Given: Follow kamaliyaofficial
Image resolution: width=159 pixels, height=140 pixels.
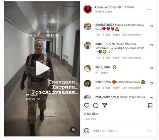Looking at the screenshot, I should pos(129,7).
